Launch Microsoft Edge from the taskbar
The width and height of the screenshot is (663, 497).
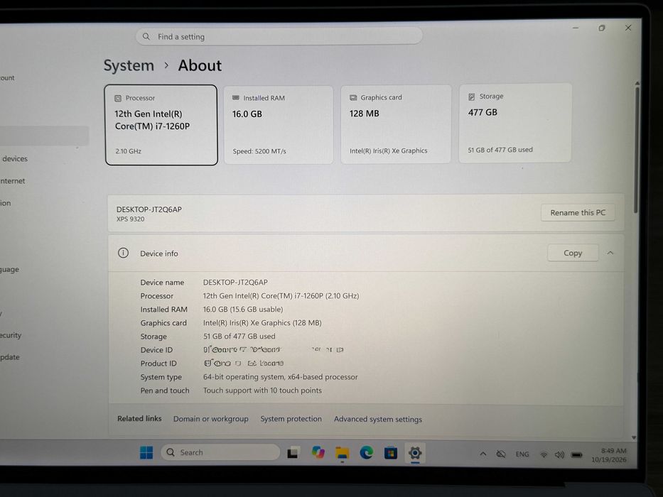pyautogui.click(x=366, y=453)
